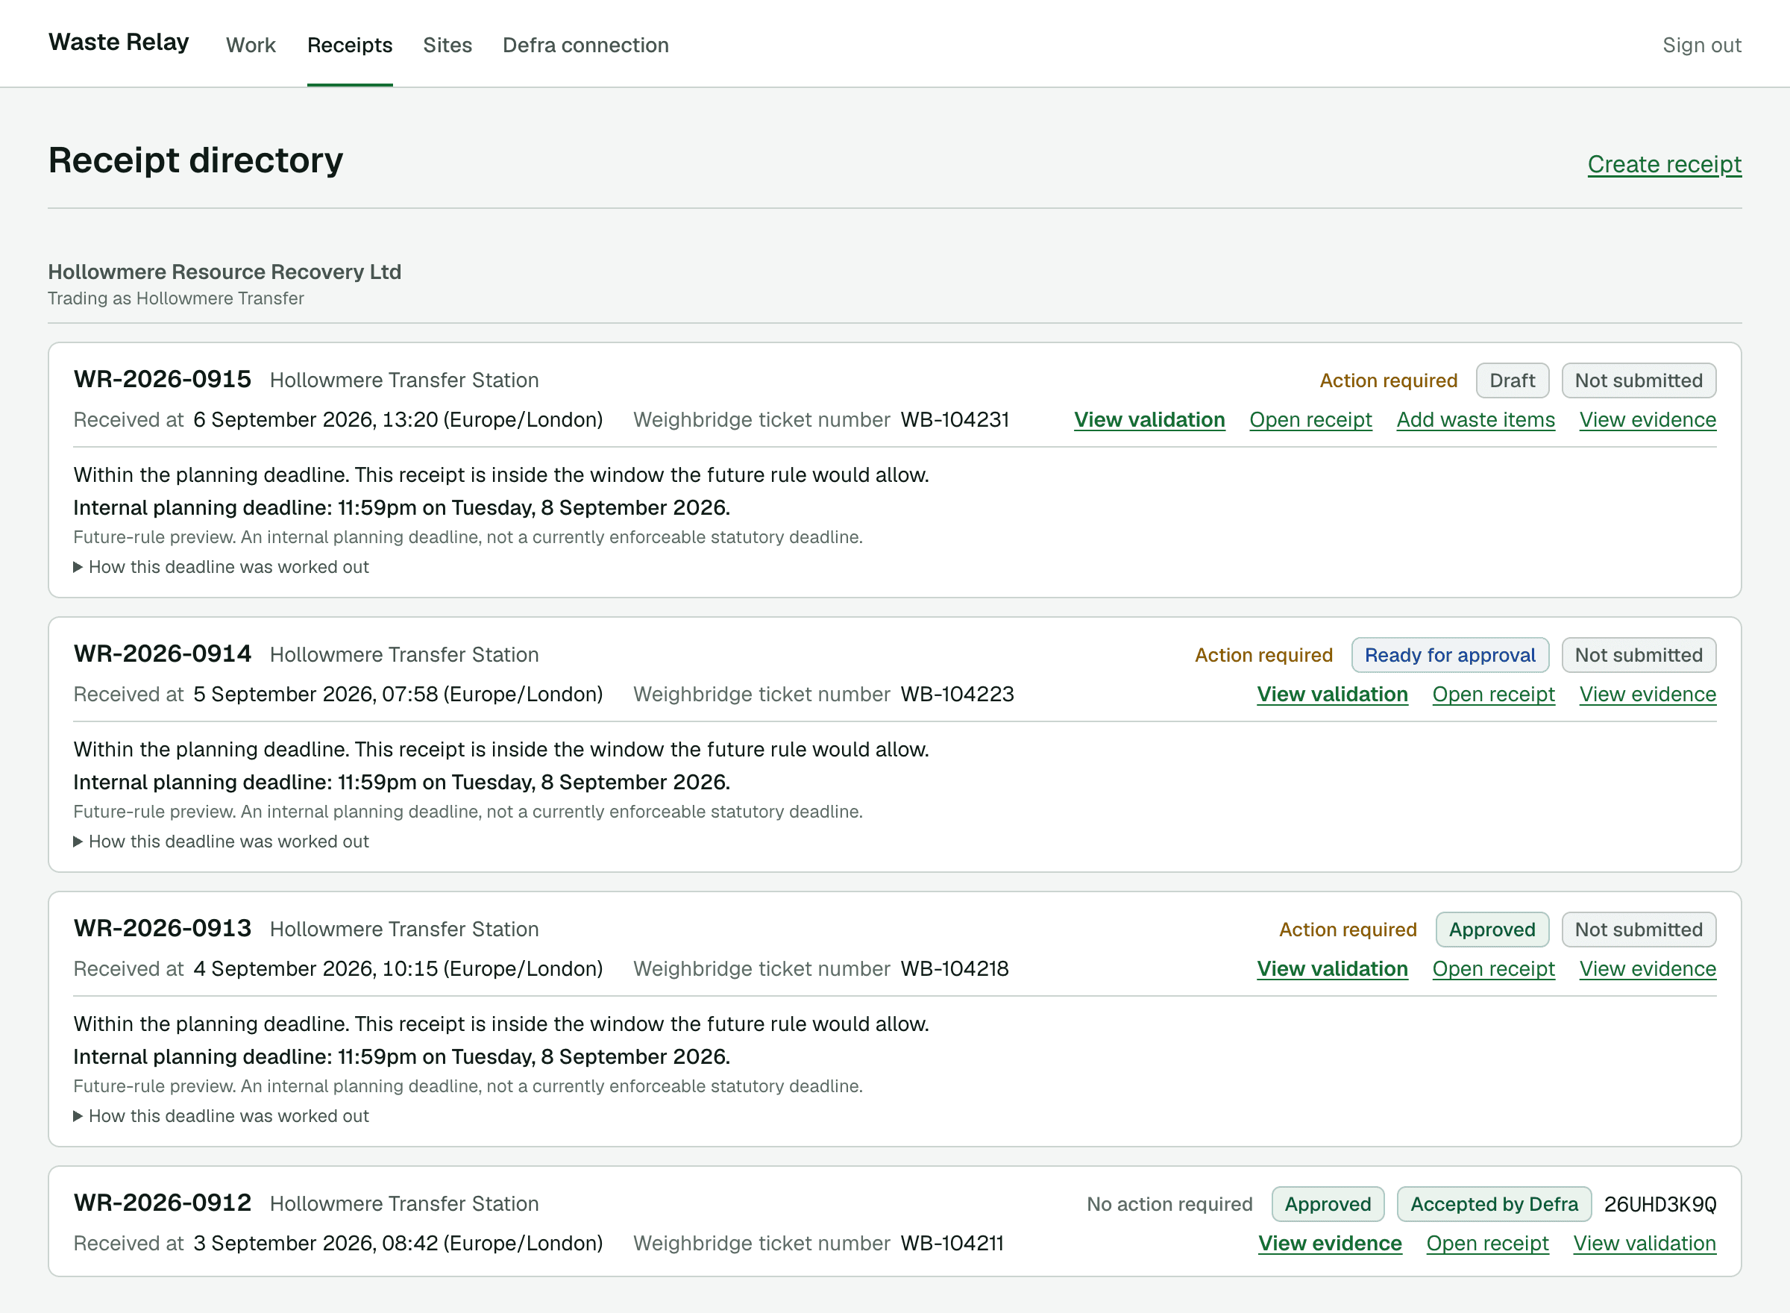
Task: Click the Create receipt link
Action: tap(1665, 163)
